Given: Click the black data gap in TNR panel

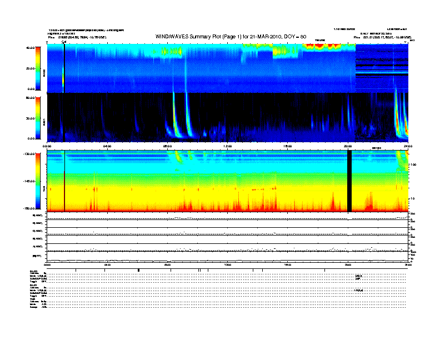Looking at the screenshot, I should point(349,181).
